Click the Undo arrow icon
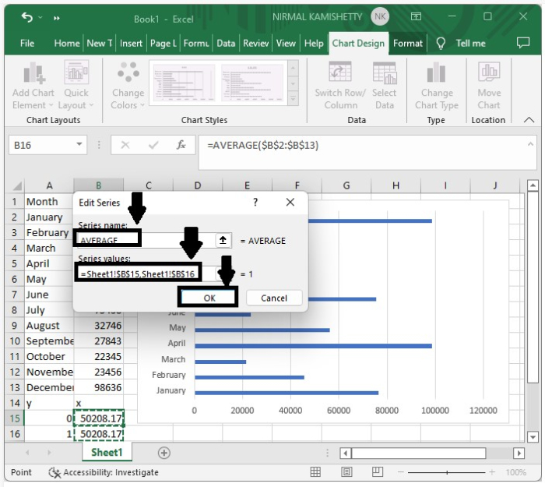Image resolution: width=545 pixels, height=487 pixels. click(x=26, y=17)
